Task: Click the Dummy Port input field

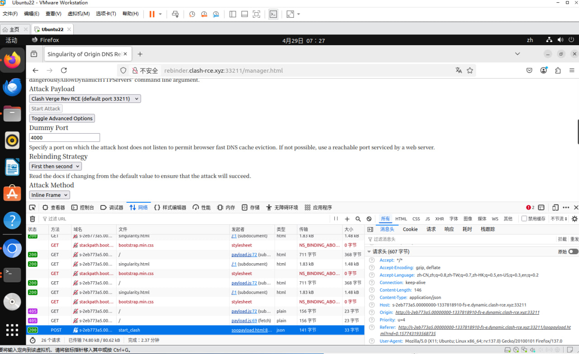Action: coord(64,138)
